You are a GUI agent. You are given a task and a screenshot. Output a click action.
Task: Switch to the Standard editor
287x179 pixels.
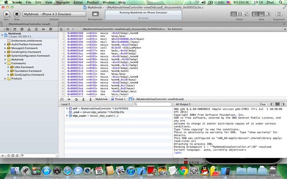pos(234,14)
